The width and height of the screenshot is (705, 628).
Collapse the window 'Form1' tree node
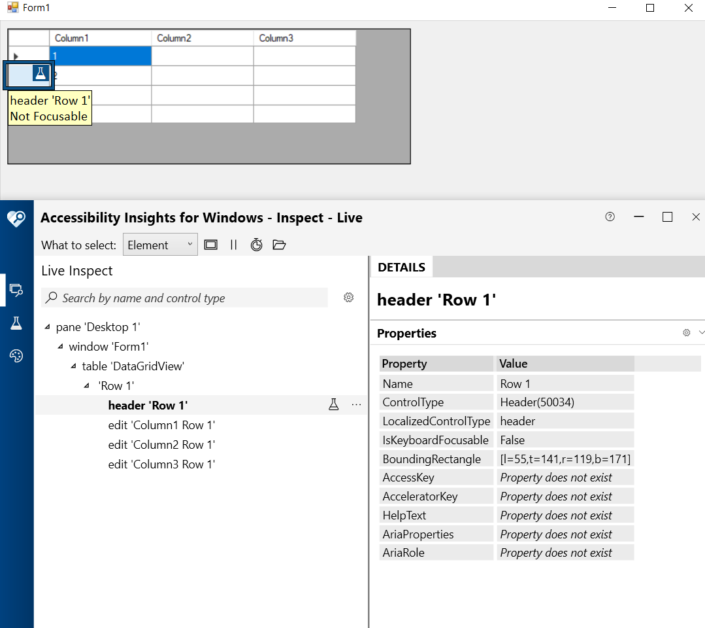(60, 347)
